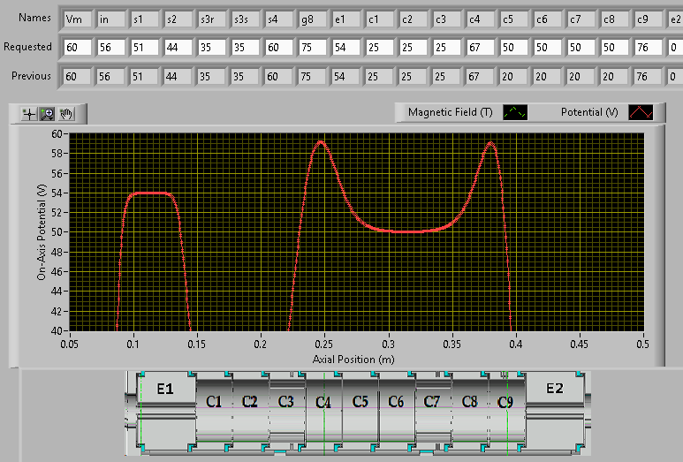Viewport: 683px width, 462px height.
Task: Click the E2 electrode in the trap diagram
Action: [x=554, y=389]
